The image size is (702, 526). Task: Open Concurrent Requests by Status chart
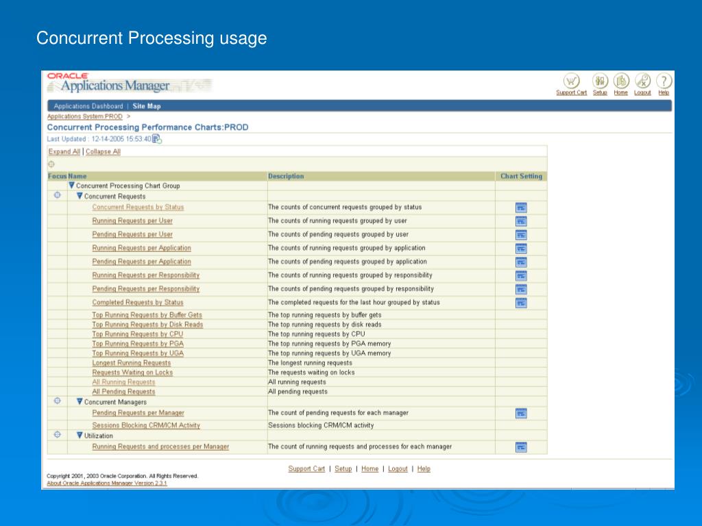pyautogui.click(x=138, y=207)
